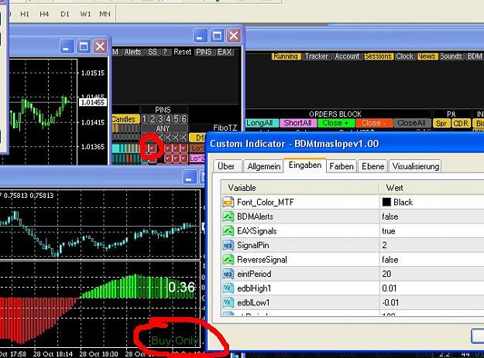
Task: Click the yellow D1 button beside FiboTZ
Action: coord(198,138)
